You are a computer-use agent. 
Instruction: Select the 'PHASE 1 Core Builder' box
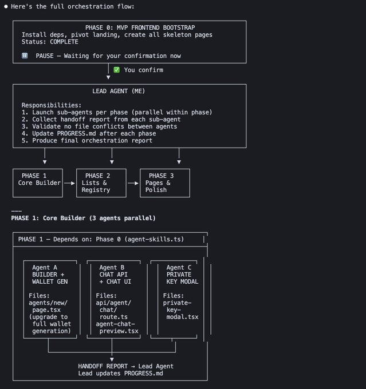pyautogui.click(x=38, y=183)
